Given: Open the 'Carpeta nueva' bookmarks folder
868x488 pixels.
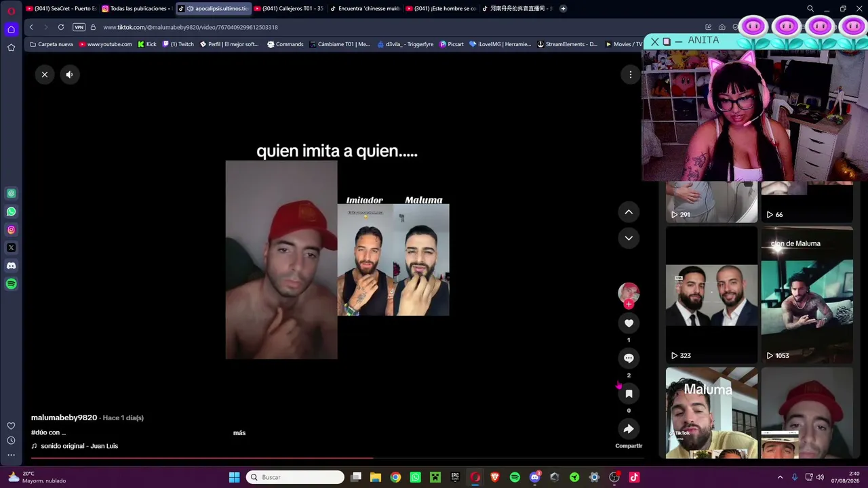Looking at the screenshot, I should pyautogui.click(x=51, y=44).
